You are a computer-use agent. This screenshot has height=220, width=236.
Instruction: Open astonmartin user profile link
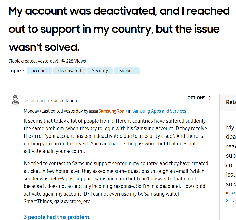click(x=37, y=101)
